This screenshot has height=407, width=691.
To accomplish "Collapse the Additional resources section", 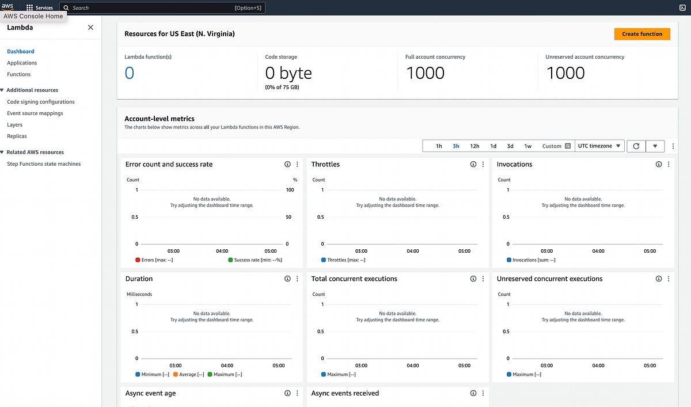I will (6, 90).
